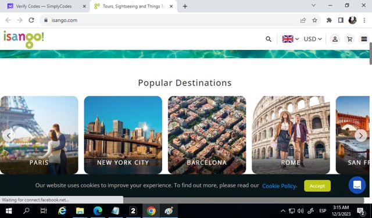Screen dimensions: 372x218
Task: Toggle the Chrome side panel
Action: pos(341,20)
